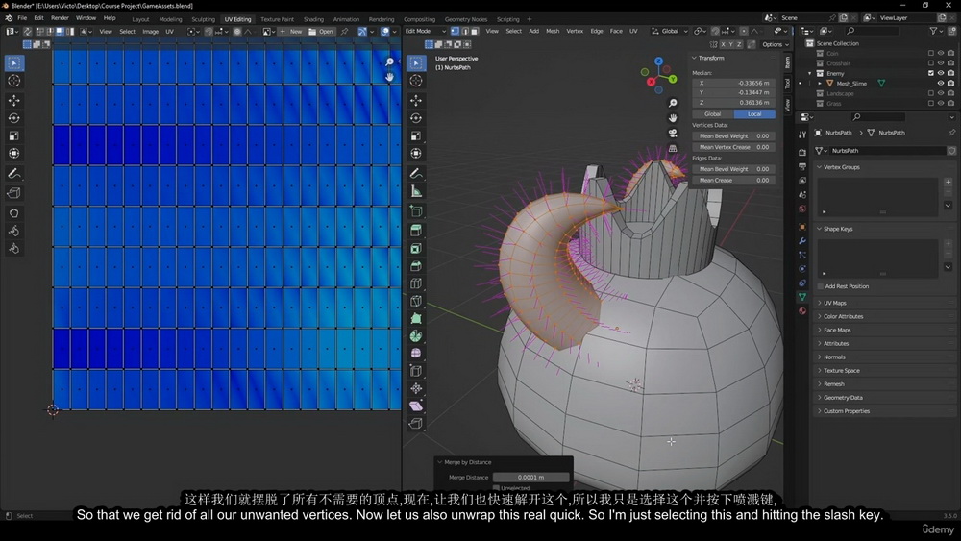Expand the Color Attributes panel
This screenshot has width=961, height=541.
pos(844,316)
